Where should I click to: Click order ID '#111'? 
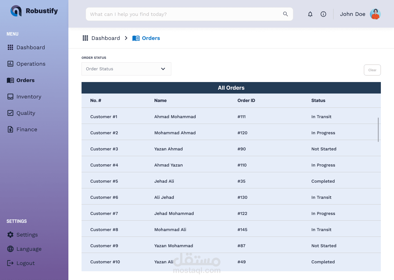(x=242, y=116)
